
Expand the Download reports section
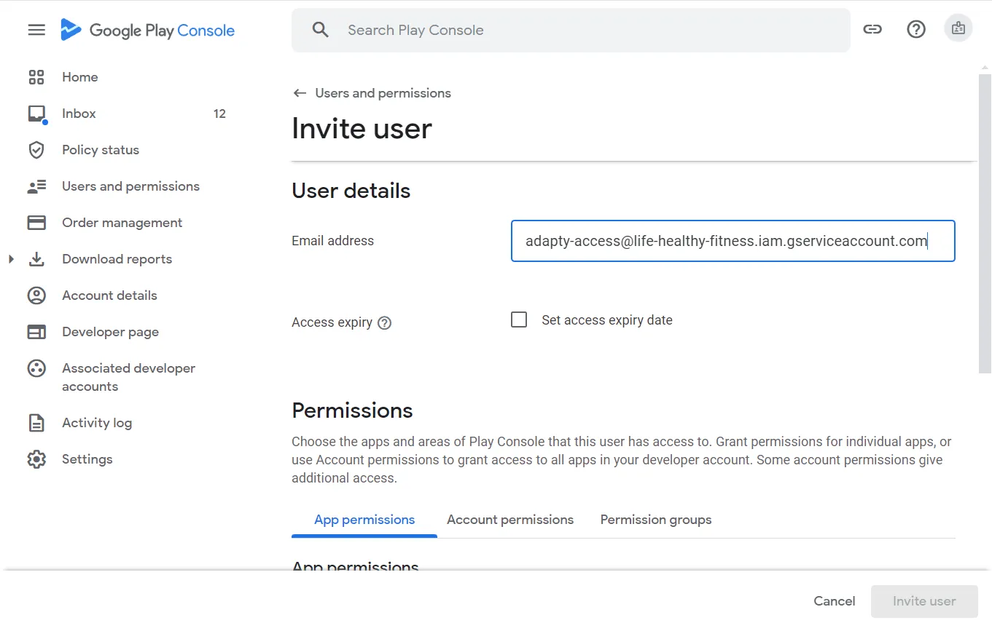point(10,258)
